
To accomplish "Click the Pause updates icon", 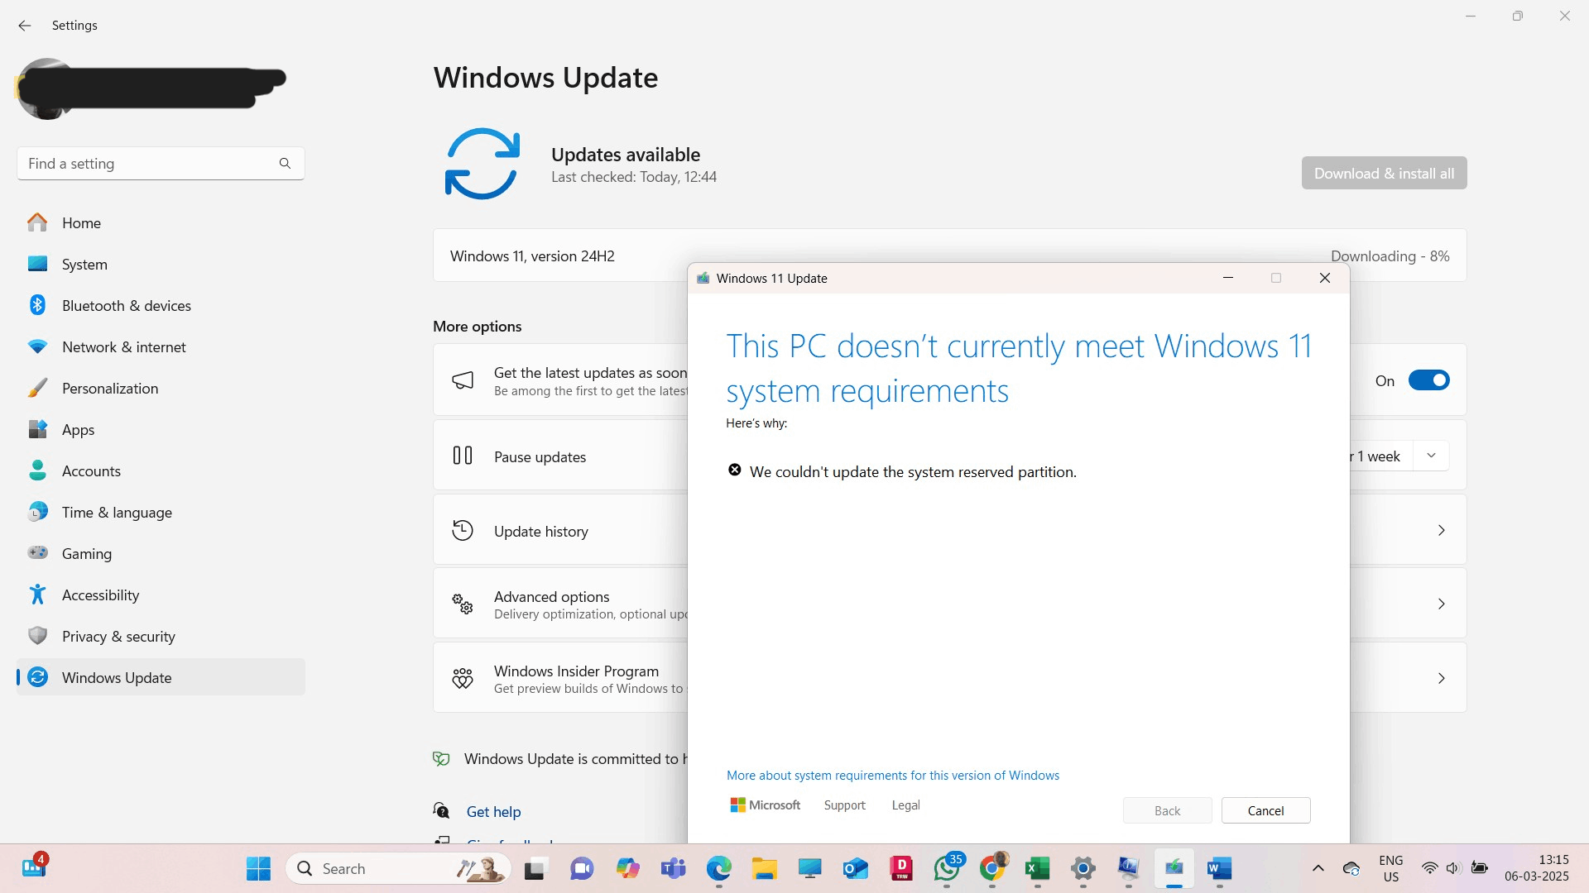I will pyautogui.click(x=463, y=456).
